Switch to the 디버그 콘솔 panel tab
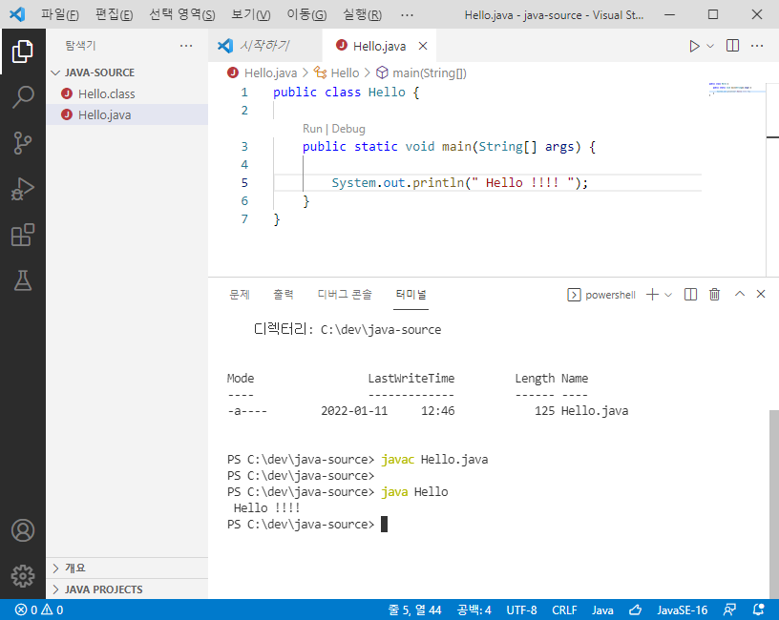 pyautogui.click(x=345, y=295)
